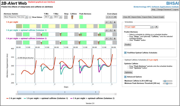Click the Predict button

(128, 44)
